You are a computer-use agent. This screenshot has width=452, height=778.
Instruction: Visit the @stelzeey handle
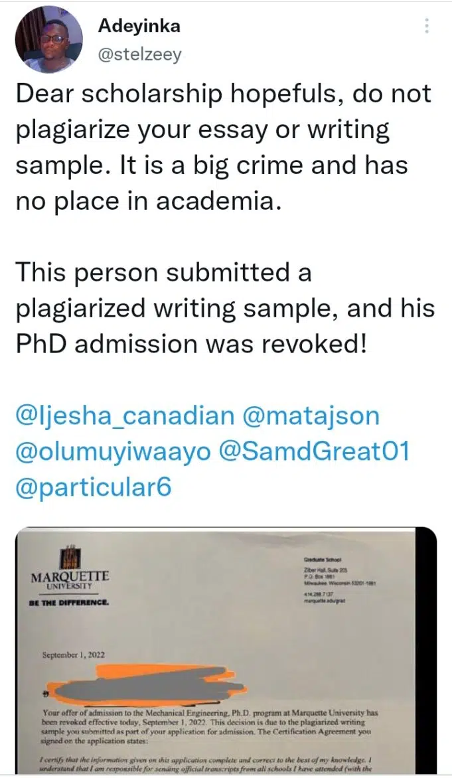139,54
